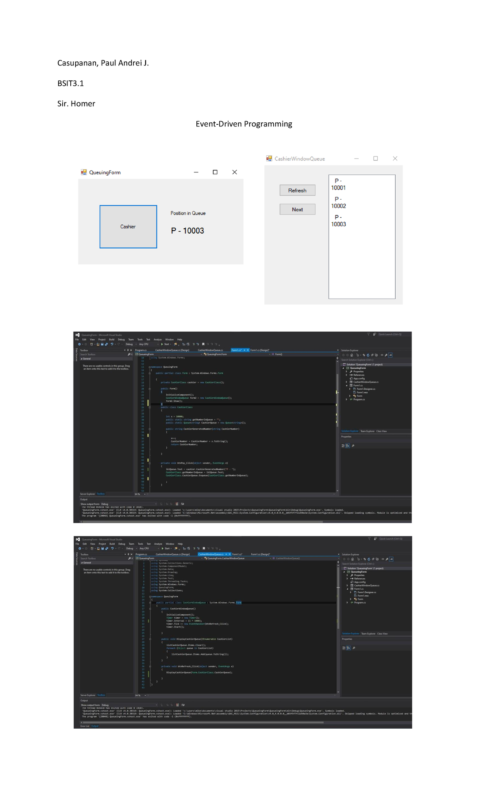Open the Build menu in upper Visual Studio
Screen dimensions: 488x803
pos(111,339)
